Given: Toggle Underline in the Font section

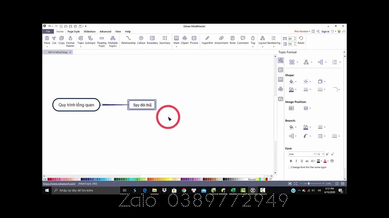Looking at the screenshot, I should (301, 161).
